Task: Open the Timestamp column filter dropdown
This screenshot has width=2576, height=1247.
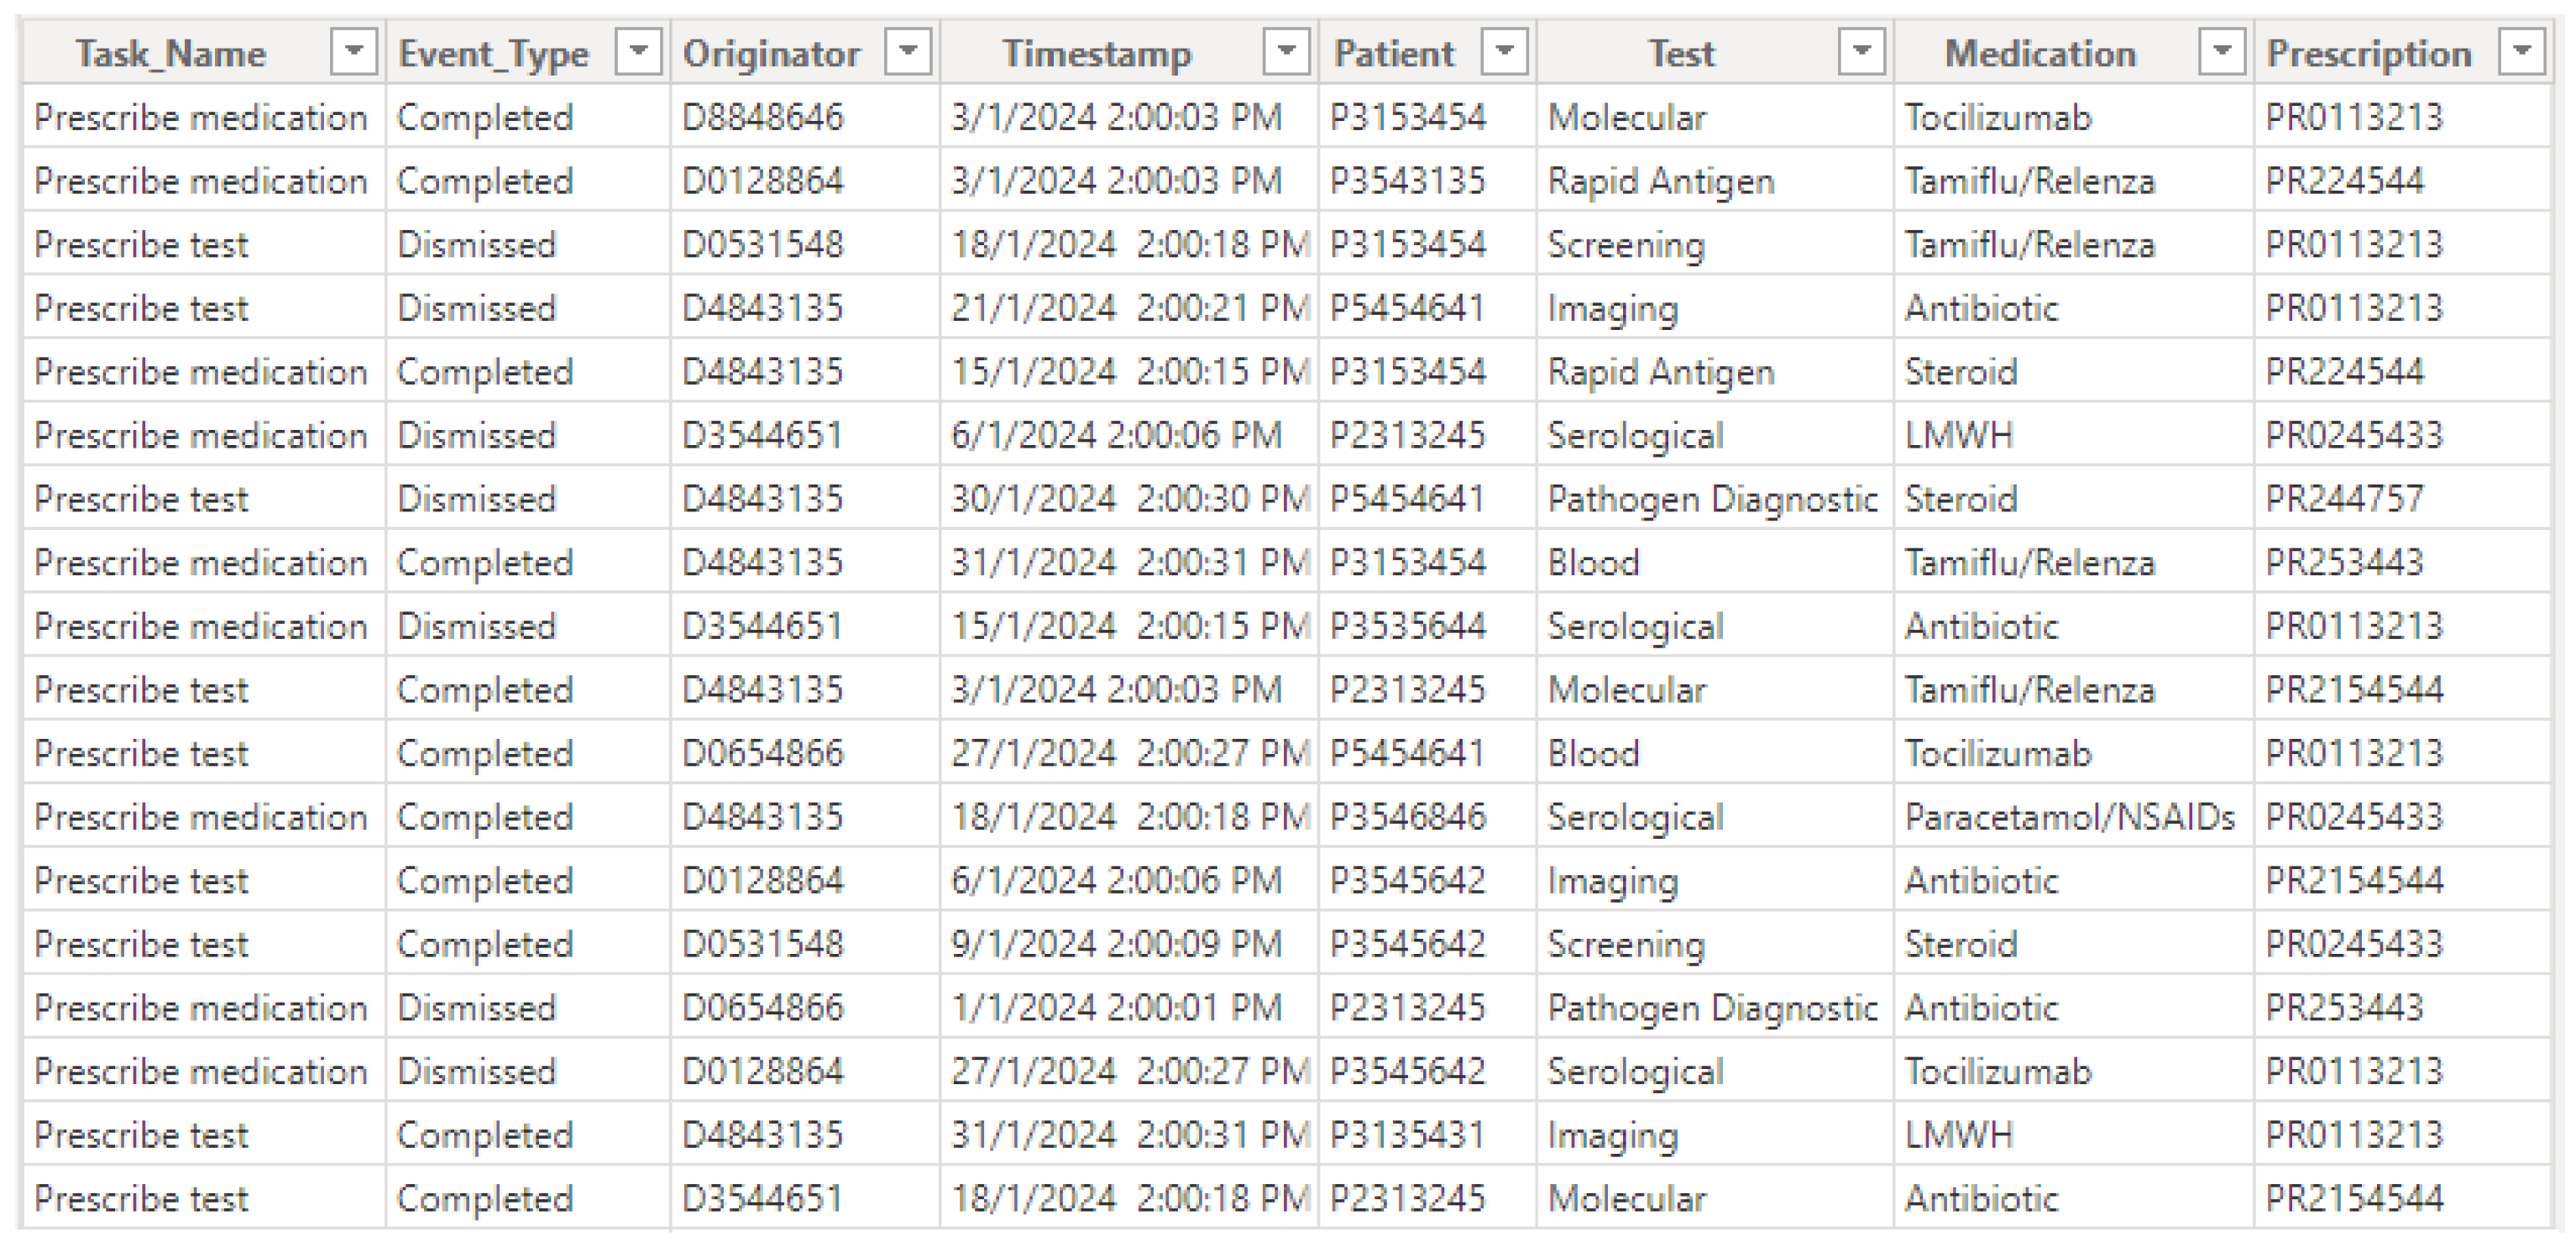Action: click(x=1286, y=51)
